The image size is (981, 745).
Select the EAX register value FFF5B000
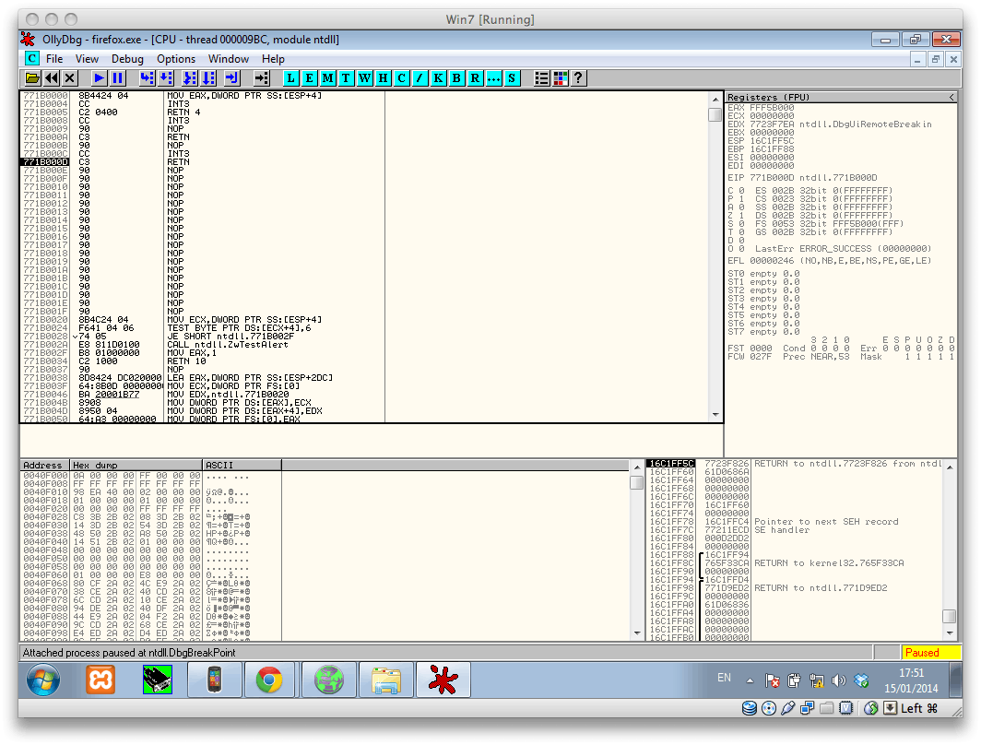(772, 108)
